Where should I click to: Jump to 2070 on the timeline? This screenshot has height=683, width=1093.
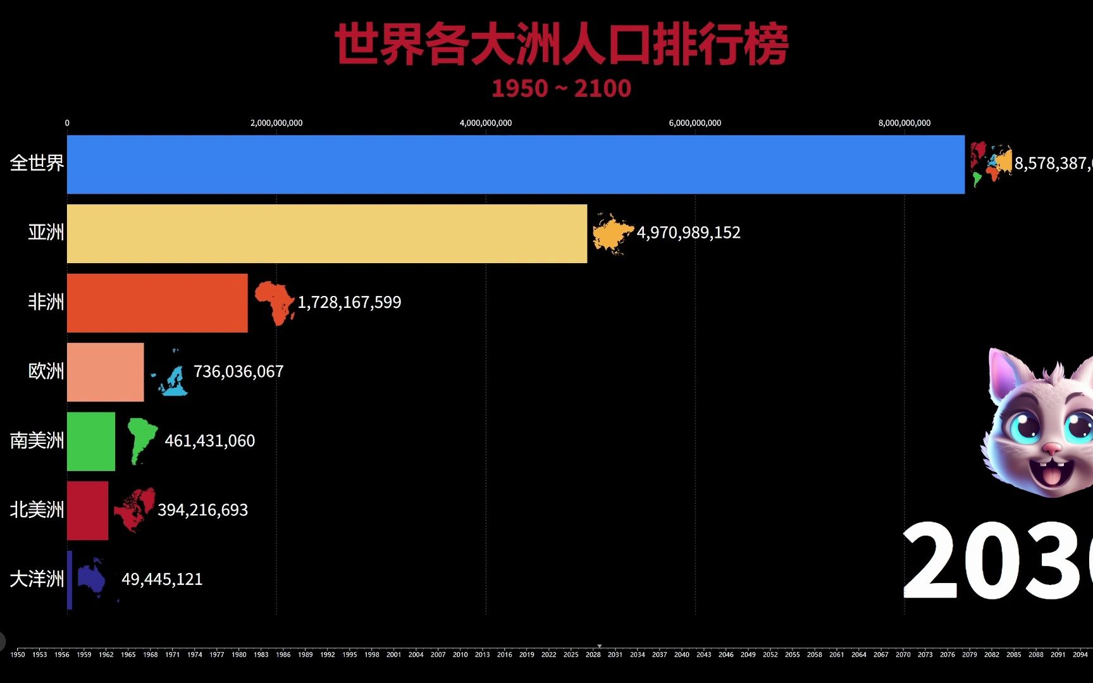tap(903, 655)
